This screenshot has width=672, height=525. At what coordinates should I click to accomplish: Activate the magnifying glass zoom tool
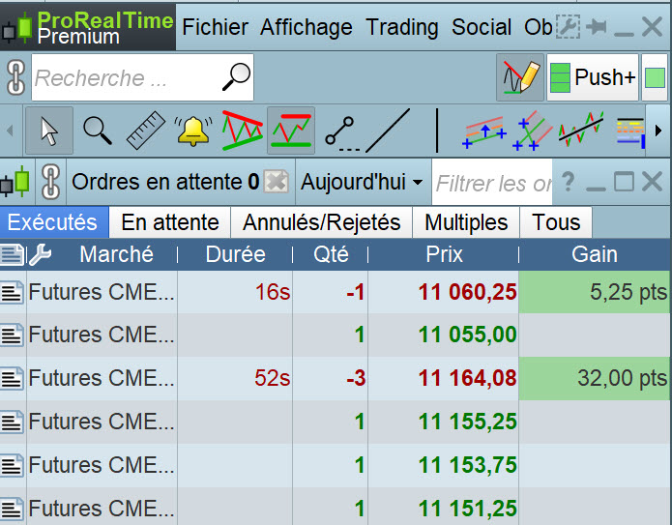coord(98,130)
